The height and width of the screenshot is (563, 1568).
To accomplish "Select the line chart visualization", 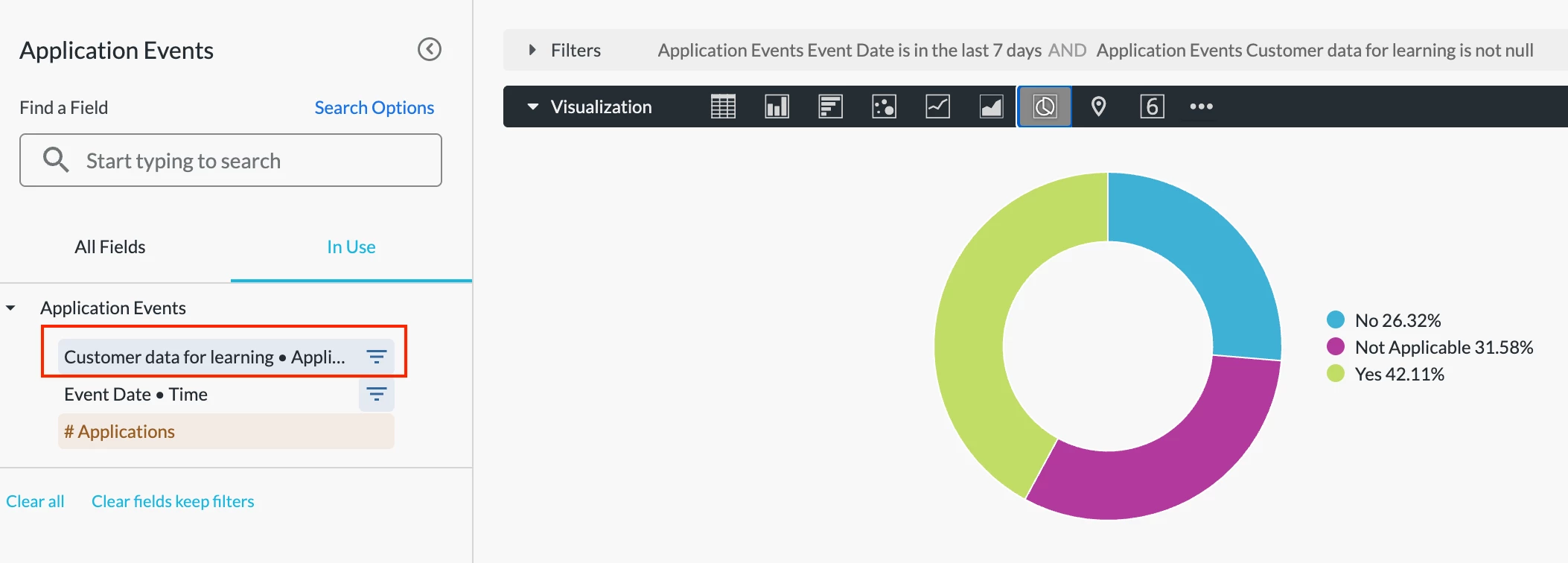I will tap(937, 106).
